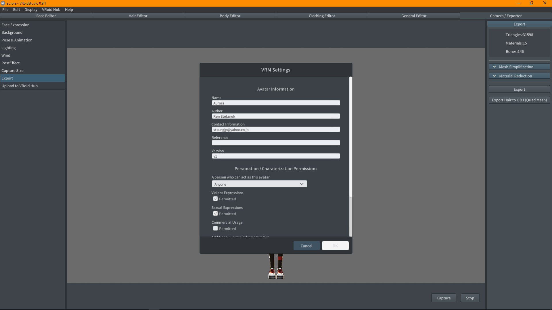Enable Commercial Usage Permitted checkbox
Screen dimensions: 552x310
215,228
